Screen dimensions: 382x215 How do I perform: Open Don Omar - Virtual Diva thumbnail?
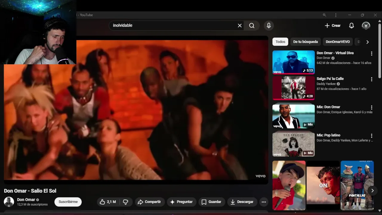(294, 62)
